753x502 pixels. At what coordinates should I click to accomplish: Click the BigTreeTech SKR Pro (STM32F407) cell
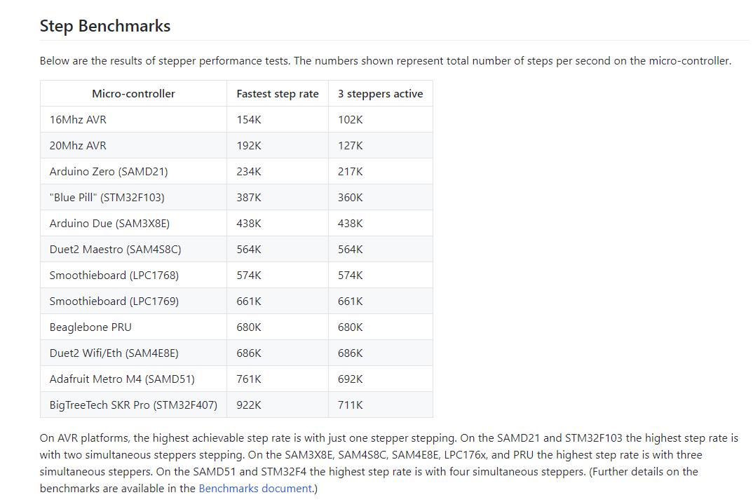133,405
